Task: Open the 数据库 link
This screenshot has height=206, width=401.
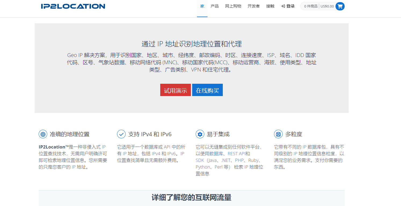Action: coord(216,154)
